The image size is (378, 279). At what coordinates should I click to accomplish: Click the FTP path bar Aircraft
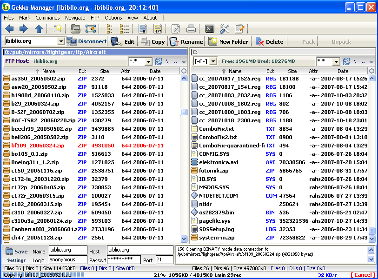[x=96, y=52]
